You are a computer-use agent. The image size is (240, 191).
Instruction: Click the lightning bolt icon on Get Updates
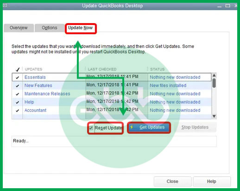[132, 127]
